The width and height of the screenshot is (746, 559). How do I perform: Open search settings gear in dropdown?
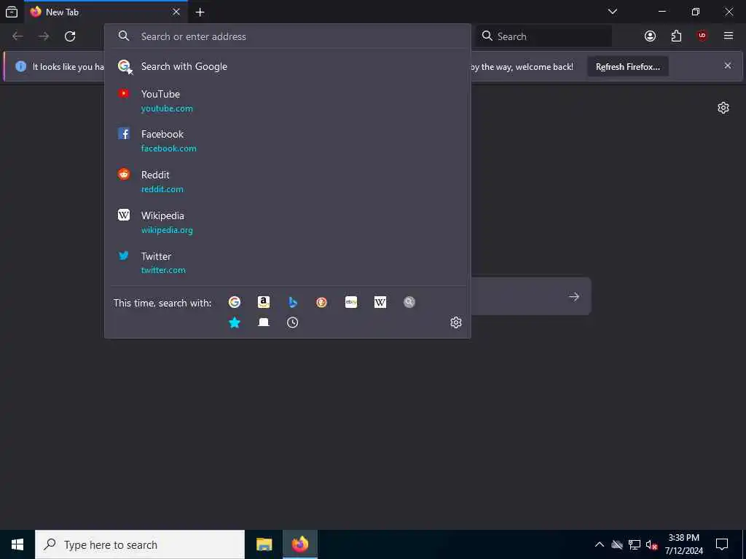(456, 322)
